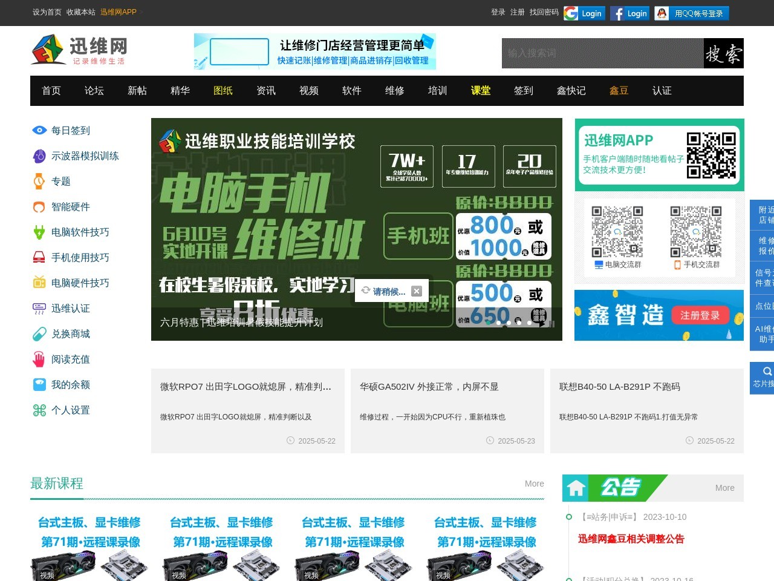
Task: Open the 论坛 navigation item
Action: click(94, 90)
